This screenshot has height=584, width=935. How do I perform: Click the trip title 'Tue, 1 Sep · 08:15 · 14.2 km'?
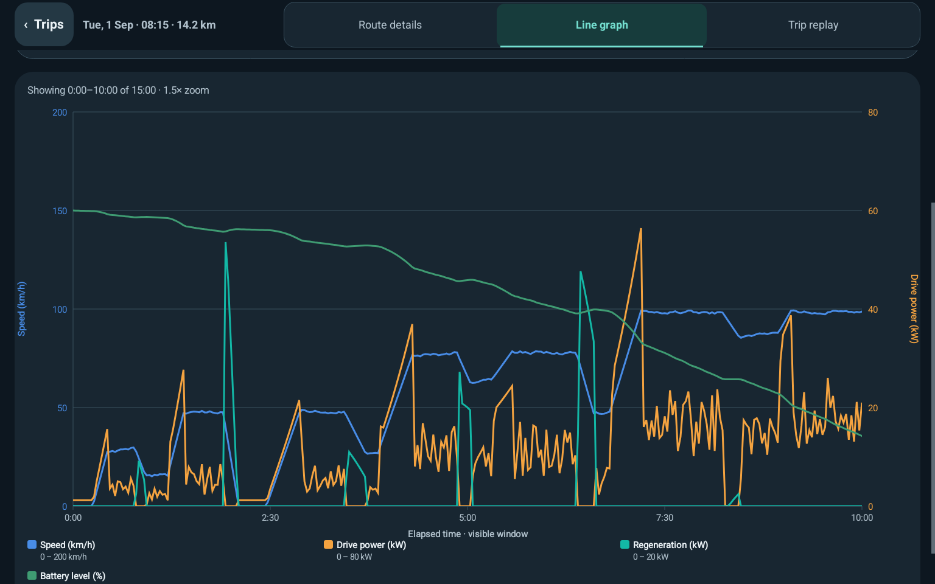(149, 25)
